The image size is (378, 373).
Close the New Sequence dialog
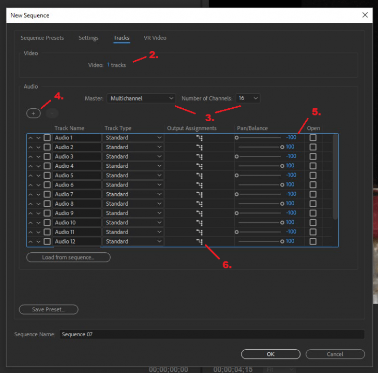pyautogui.click(x=365, y=15)
